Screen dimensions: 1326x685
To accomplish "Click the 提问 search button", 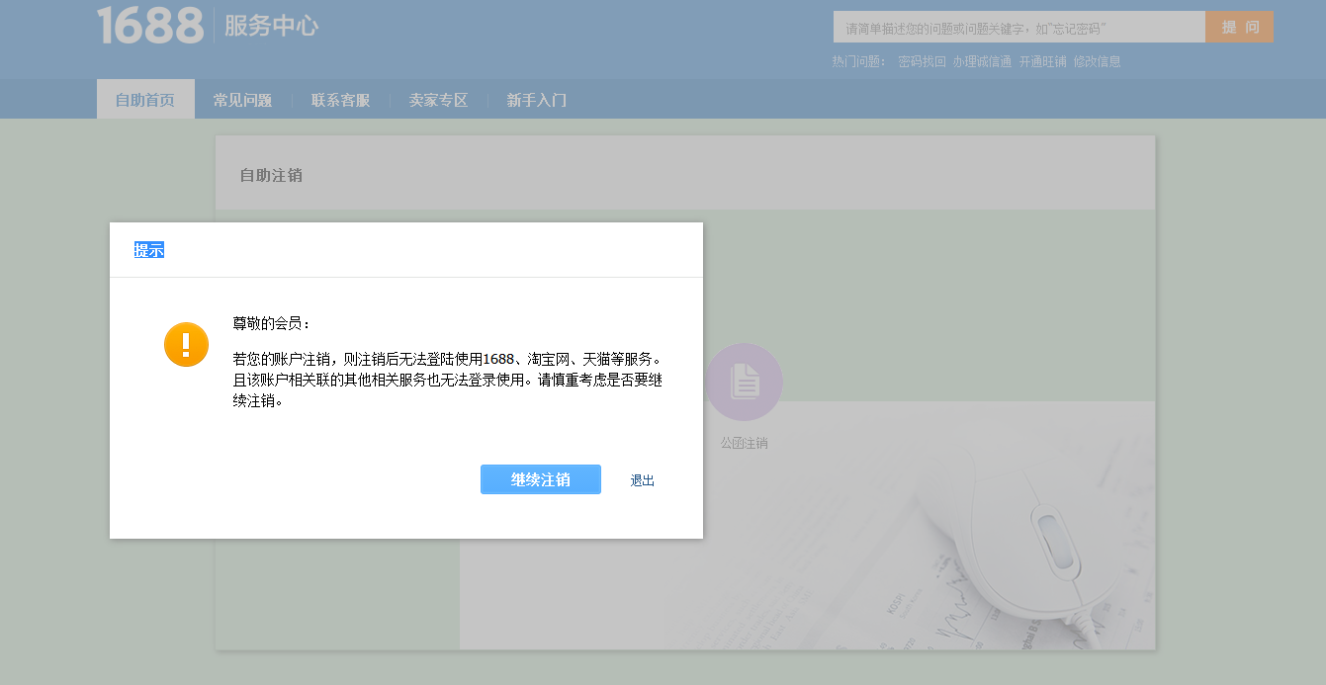I will (1240, 27).
